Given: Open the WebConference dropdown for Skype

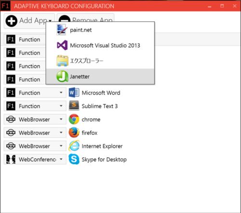Looking at the screenshot, I should click(x=35, y=159).
